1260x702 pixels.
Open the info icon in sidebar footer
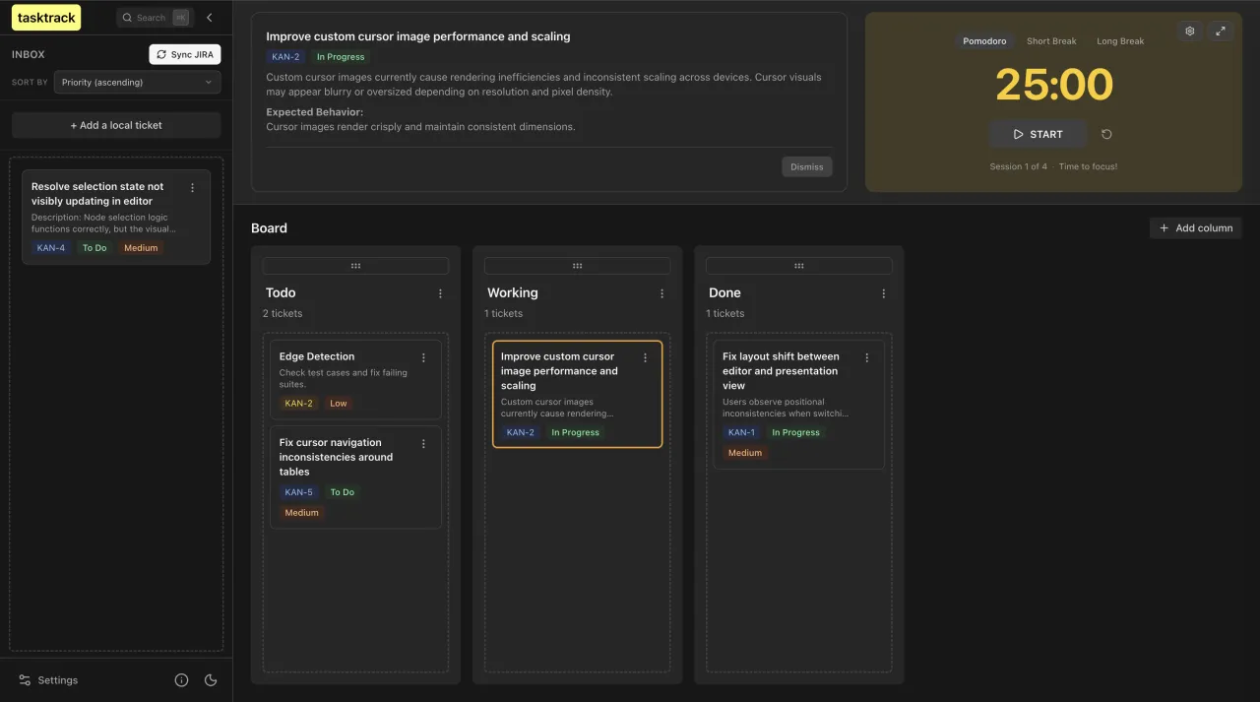[x=181, y=680]
